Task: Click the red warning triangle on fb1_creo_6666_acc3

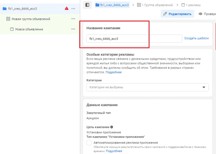Action: (x=67, y=9)
